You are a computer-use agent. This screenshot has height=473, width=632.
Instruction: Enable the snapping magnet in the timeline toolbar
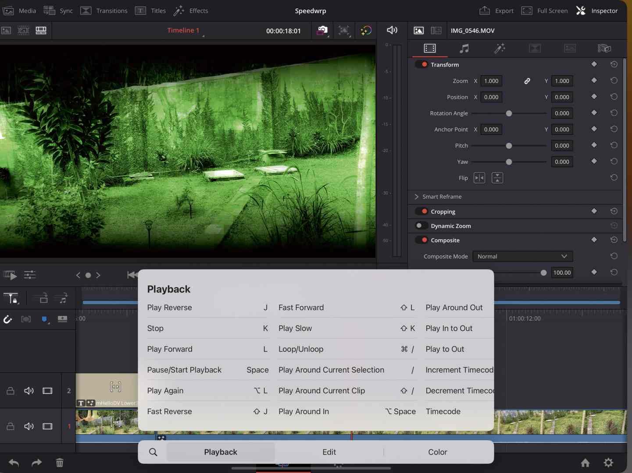[7, 319]
